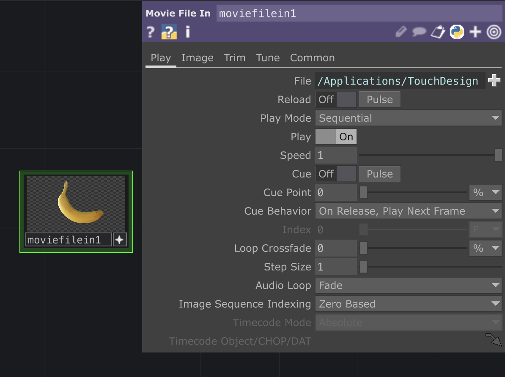Open the comment speech bubble icon
The height and width of the screenshot is (377, 505).
(x=419, y=32)
